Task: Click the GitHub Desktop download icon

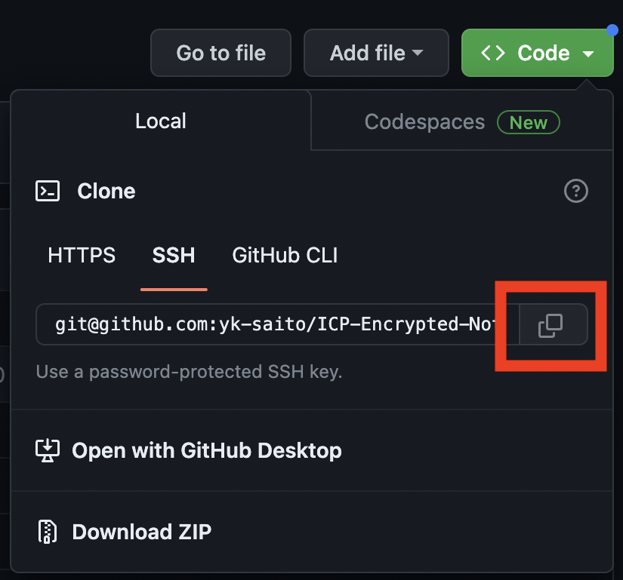Action: click(48, 451)
